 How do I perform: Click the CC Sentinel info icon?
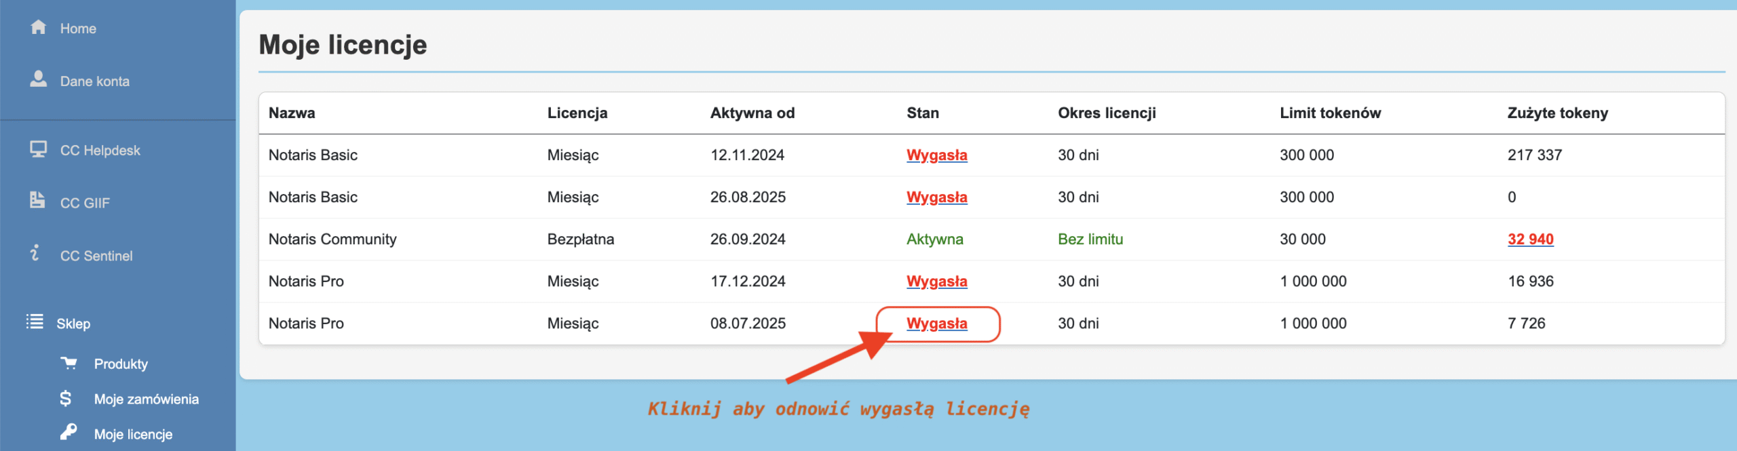coord(35,253)
